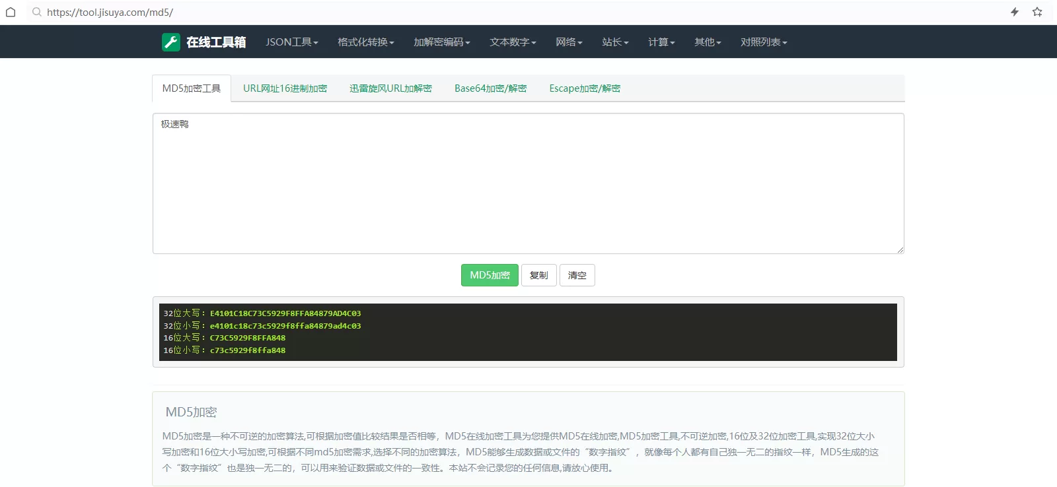Expand the 格式化转换 menu
The width and height of the screenshot is (1057, 487).
[x=366, y=42]
